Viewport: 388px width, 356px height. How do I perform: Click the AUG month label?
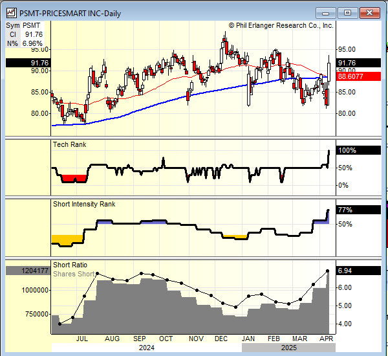point(112,339)
